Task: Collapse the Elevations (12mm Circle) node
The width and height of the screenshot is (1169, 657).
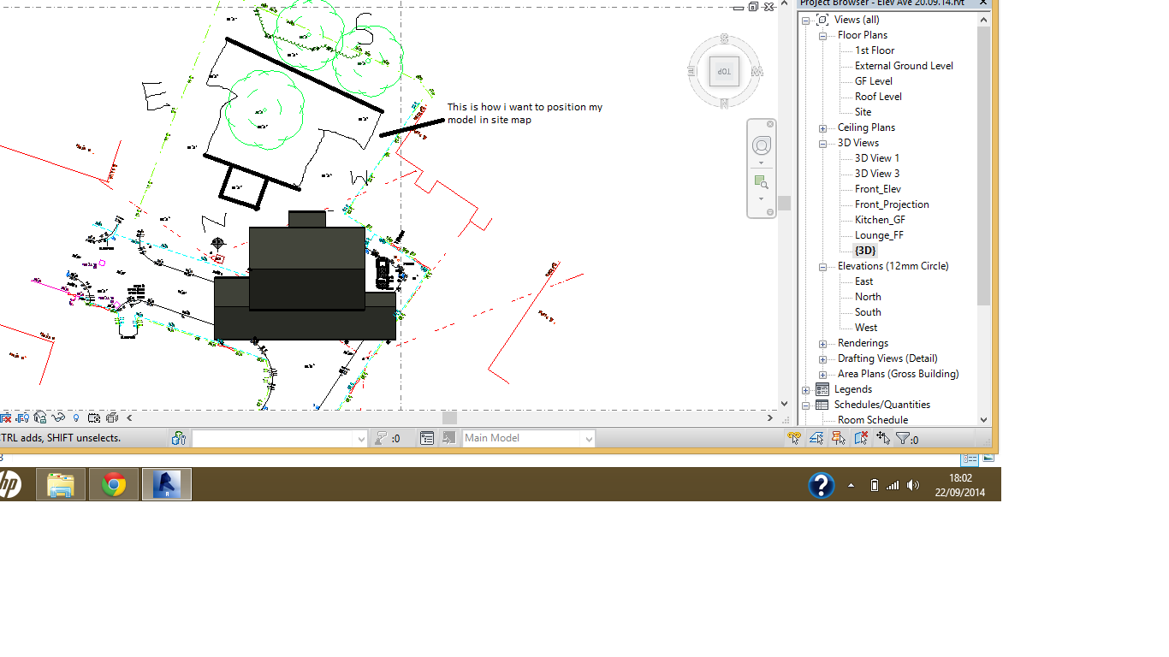Action: point(822,266)
